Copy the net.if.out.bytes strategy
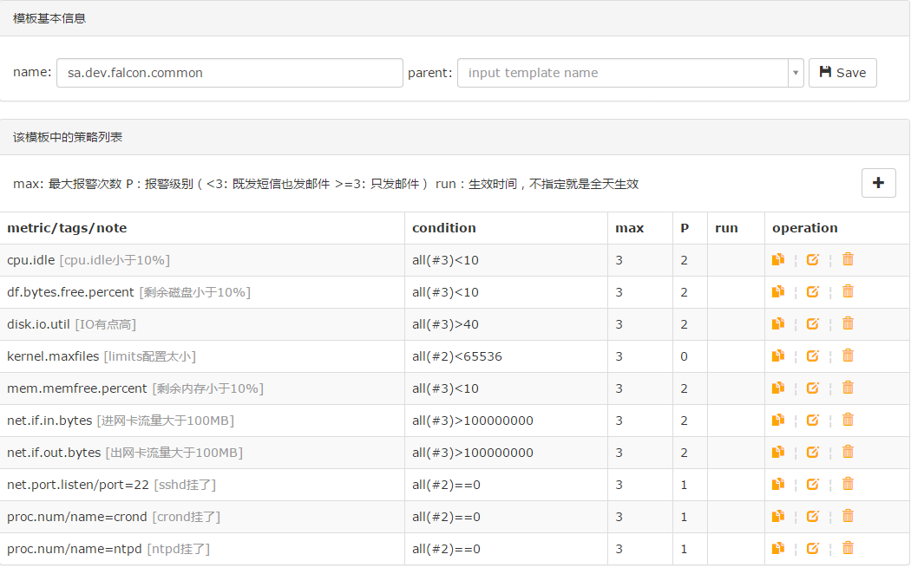The width and height of the screenshot is (911, 574). click(x=778, y=452)
